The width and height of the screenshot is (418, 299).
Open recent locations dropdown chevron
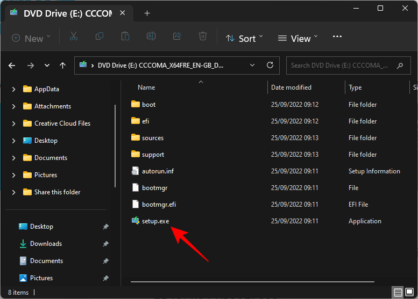tap(47, 65)
